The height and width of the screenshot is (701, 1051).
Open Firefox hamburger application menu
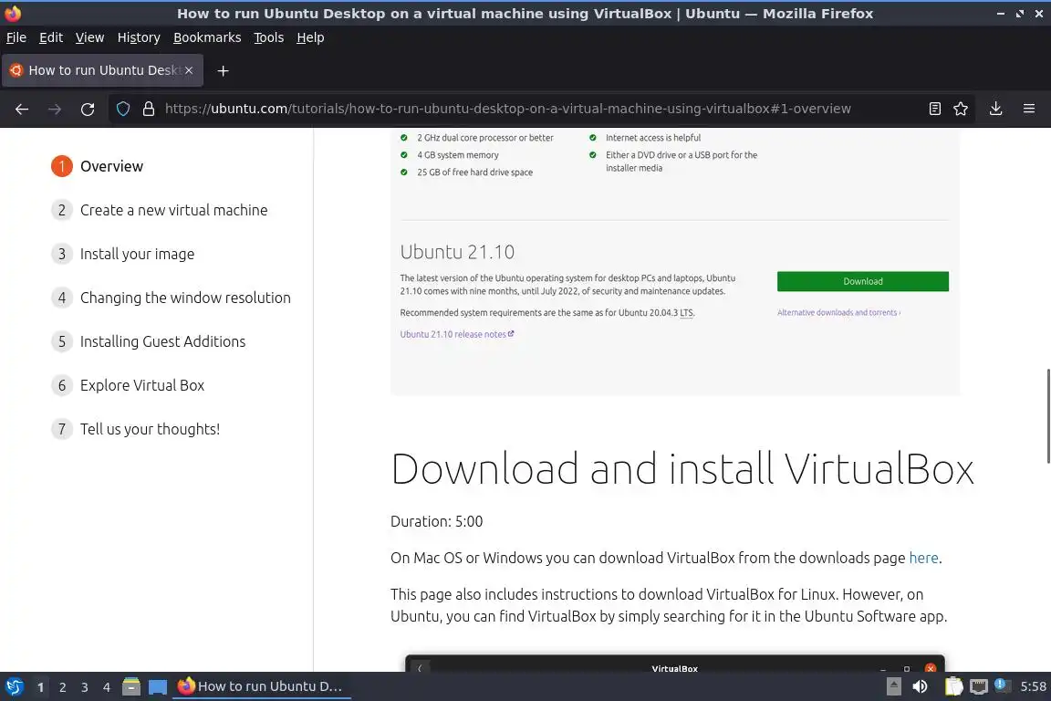coord(1029,109)
